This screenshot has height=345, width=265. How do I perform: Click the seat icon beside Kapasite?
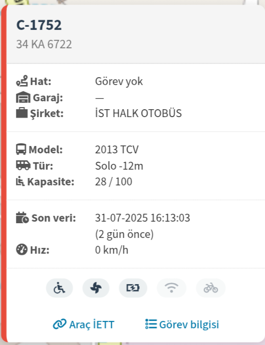(x=20, y=181)
